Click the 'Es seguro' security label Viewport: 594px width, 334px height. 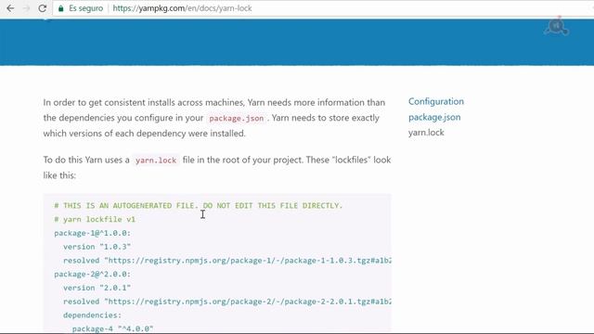[x=85, y=8]
